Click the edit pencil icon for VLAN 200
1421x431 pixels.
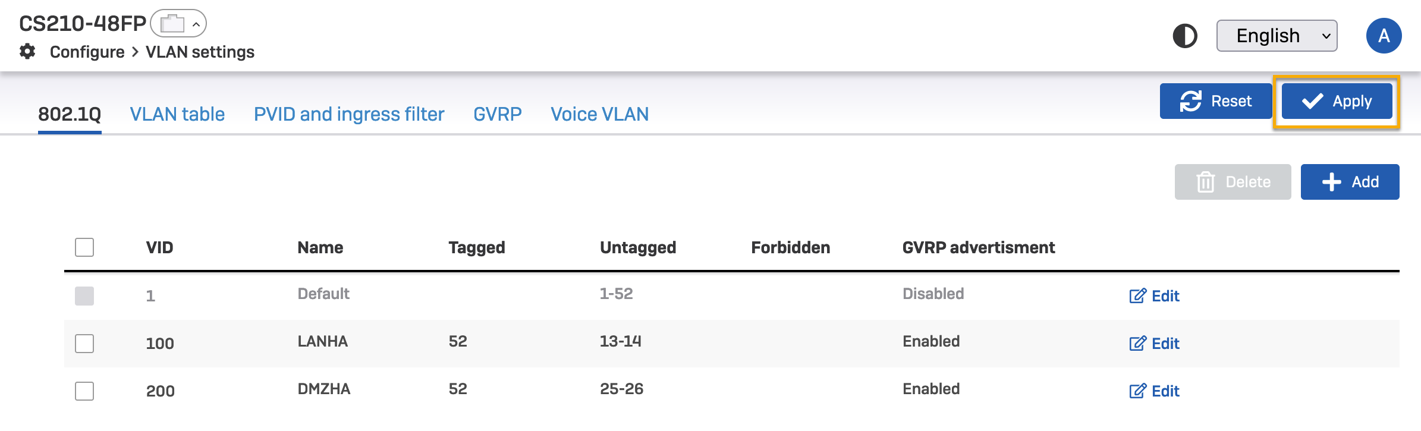click(x=1137, y=391)
